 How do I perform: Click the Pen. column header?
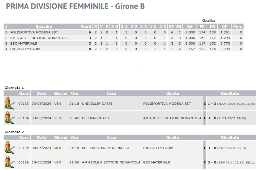pos(238,27)
